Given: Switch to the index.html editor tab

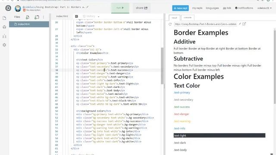Looking at the screenshot, I should [x=62, y=16].
